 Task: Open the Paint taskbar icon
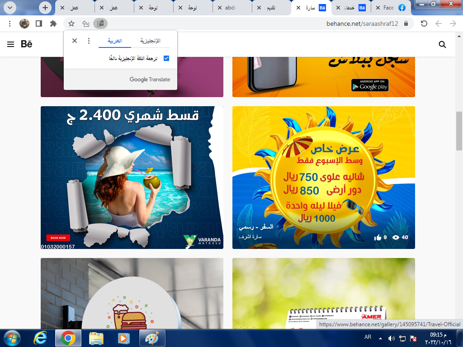(152, 338)
